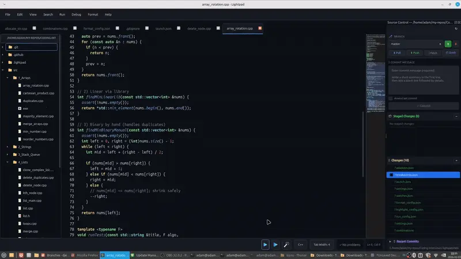Expand the 2_Strings folder
The width and height of the screenshot is (461, 259).
point(7,147)
